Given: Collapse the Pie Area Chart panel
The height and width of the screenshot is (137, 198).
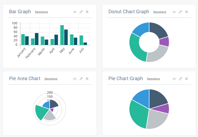Looking at the screenshot, I should [x=75, y=79].
